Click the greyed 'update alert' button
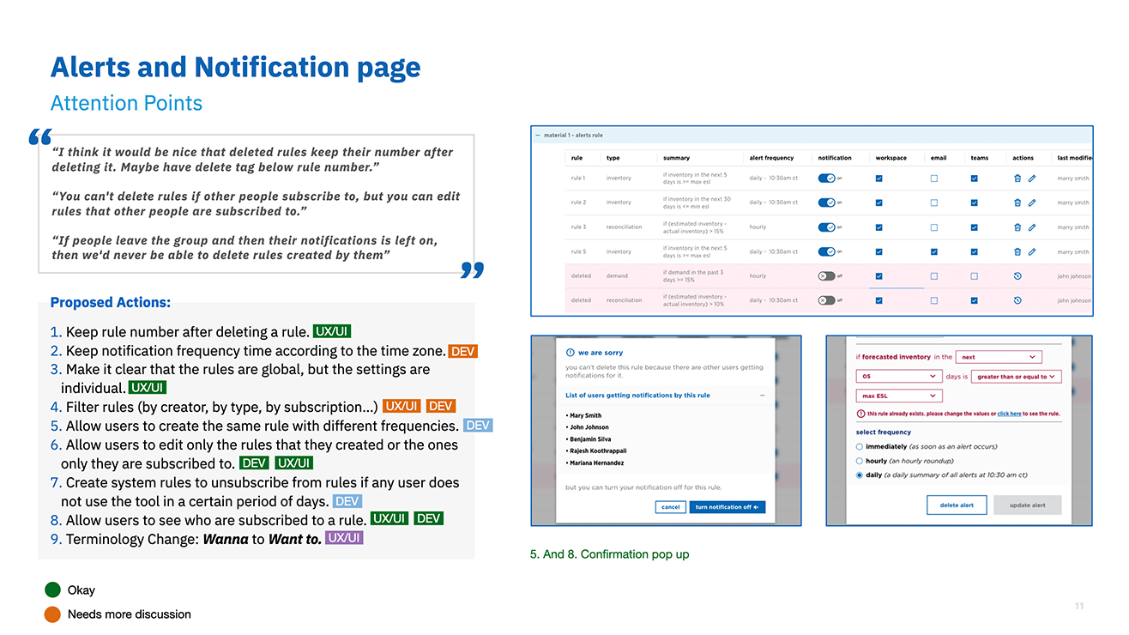This screenshot has height=635, width=1129. click(x=1027, y=505)
